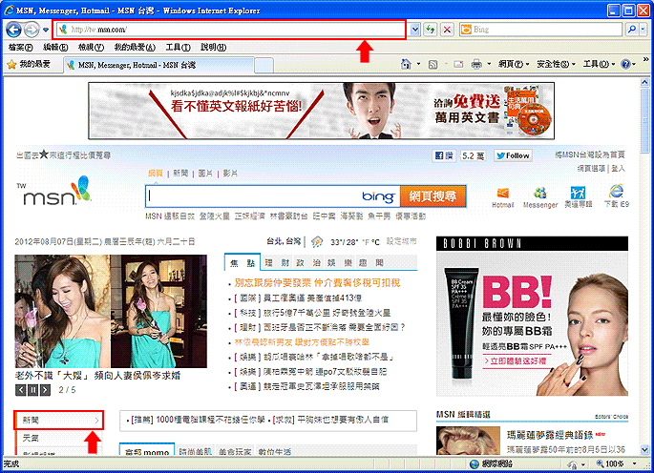Screen dimensions: 654x473
Task: Click the slideshow photo of woman in green dress
Action: click(111, 311)
